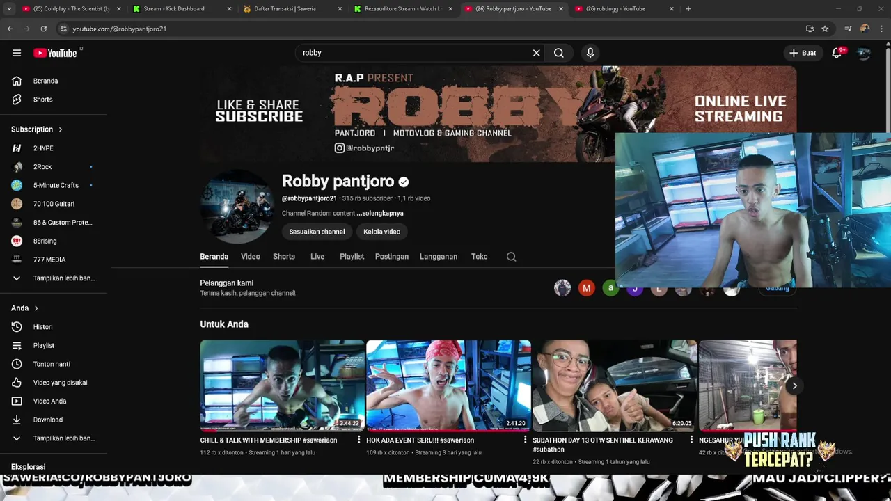The width and height of the screenshot is (891, 501).
Task: Clear the search text with X icon
Action: pos(536,53)
